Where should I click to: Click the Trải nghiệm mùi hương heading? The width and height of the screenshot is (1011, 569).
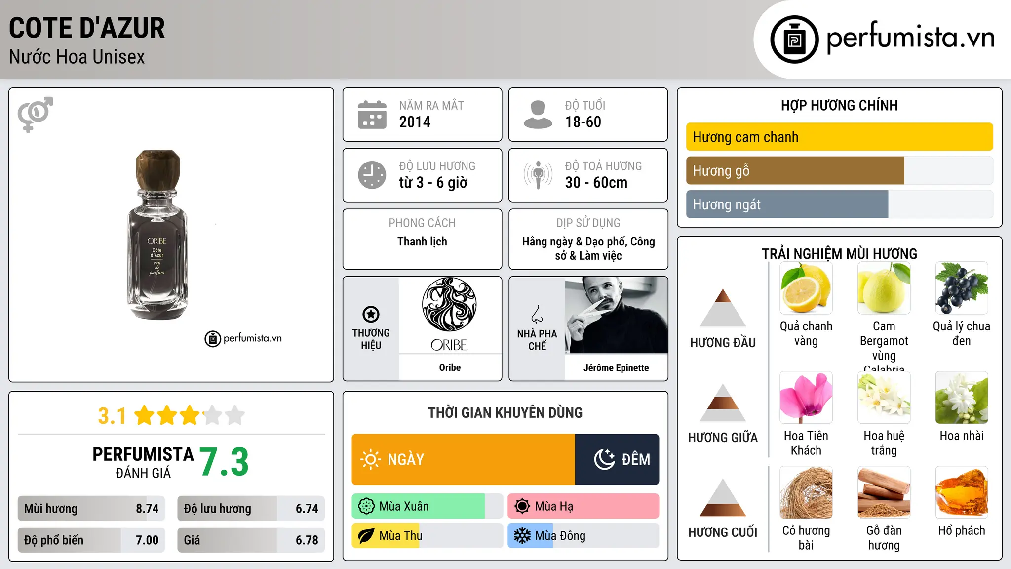pos(839,254)
